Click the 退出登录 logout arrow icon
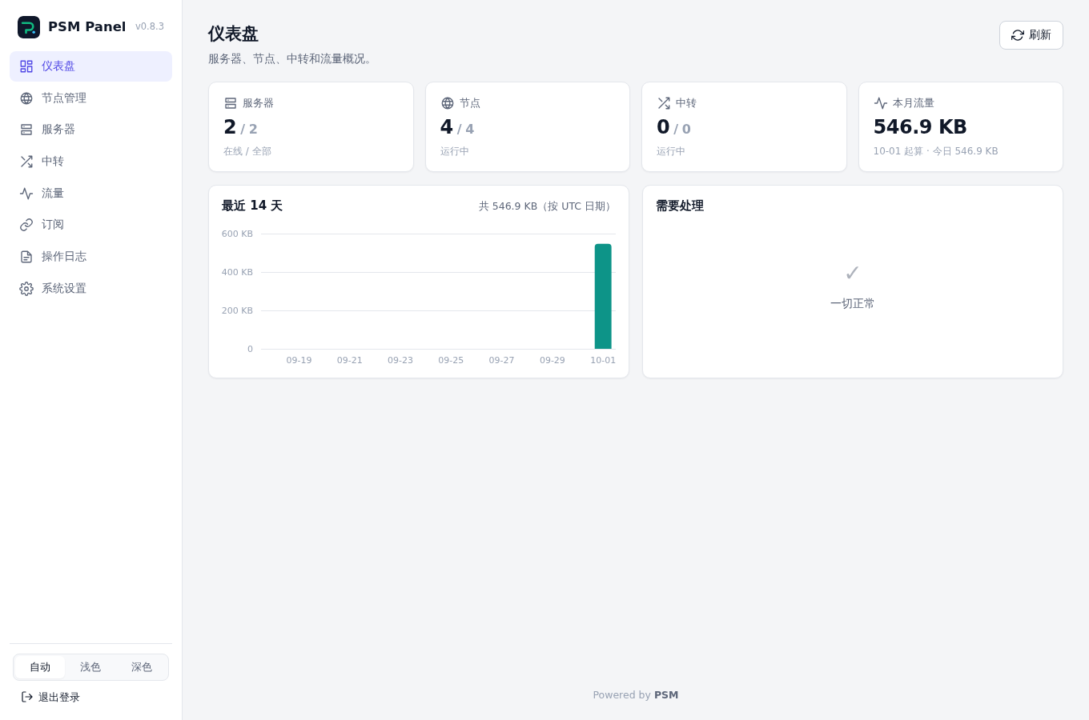 click(x=27, y=697)
